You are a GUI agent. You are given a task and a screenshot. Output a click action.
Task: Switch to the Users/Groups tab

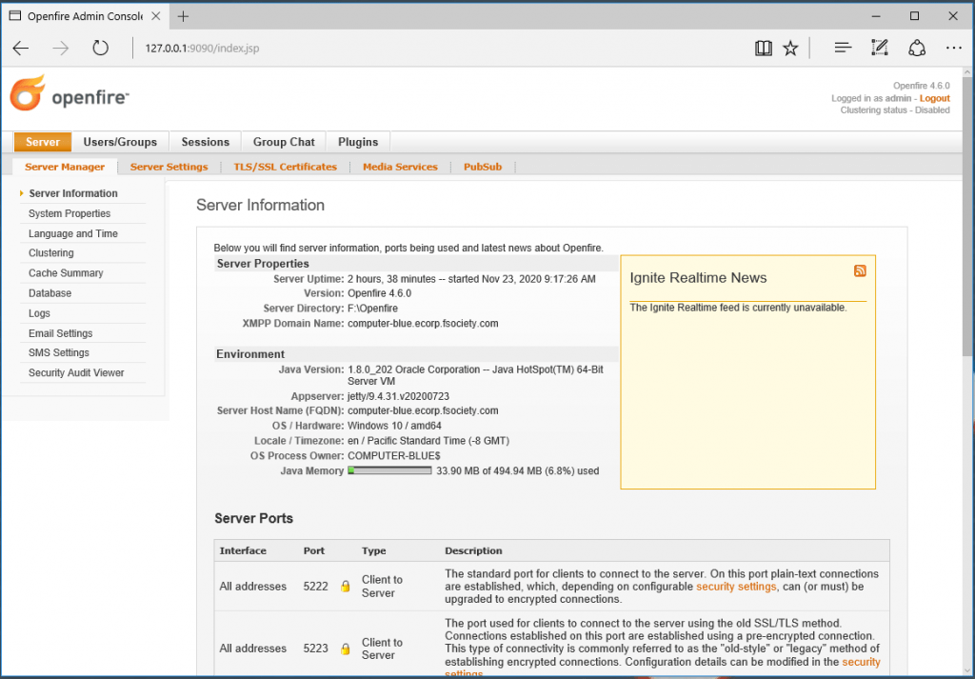(120, 142)
